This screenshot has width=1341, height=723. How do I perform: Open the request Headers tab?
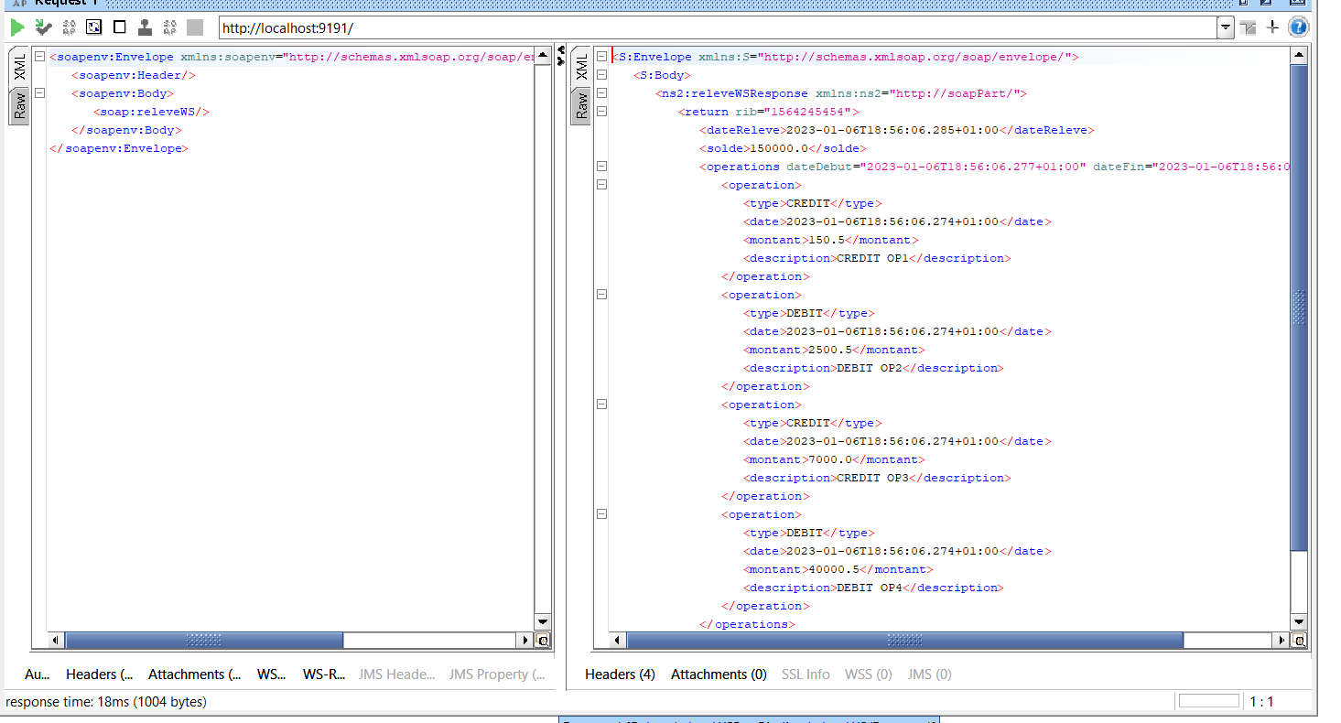[x=99, y=674]
